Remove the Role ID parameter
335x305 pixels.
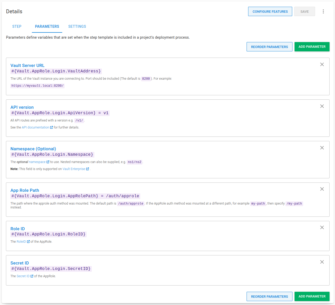point(322,227)
